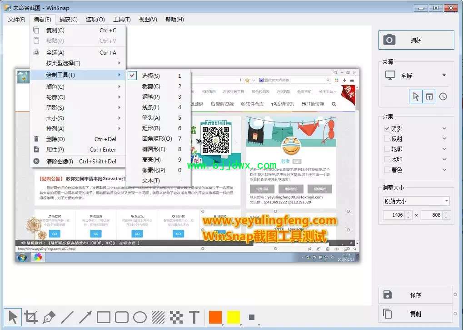Select the Highlight hatch tool in bottom toolbar

(158, 317)
